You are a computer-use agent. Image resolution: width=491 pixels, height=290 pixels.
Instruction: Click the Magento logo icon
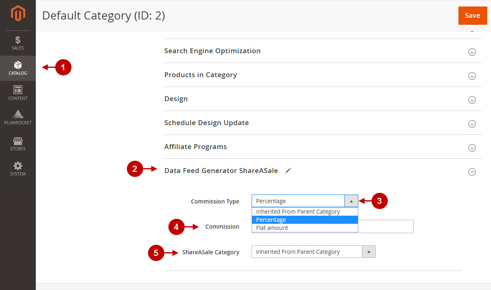coord(18,13)
